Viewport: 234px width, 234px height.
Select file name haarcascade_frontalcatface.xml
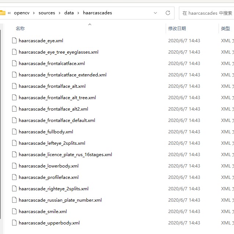pos(52,64)
